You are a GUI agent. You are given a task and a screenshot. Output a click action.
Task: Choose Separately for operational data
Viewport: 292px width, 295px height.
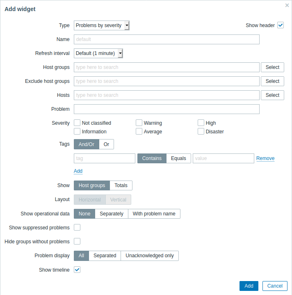(112, 214)
